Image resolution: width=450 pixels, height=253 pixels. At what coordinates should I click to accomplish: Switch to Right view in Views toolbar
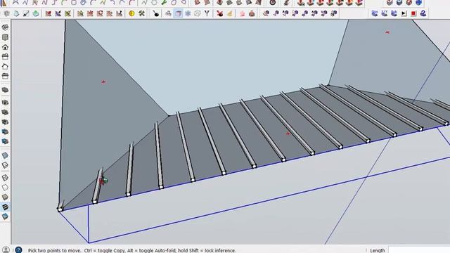(x=5, y=57)
